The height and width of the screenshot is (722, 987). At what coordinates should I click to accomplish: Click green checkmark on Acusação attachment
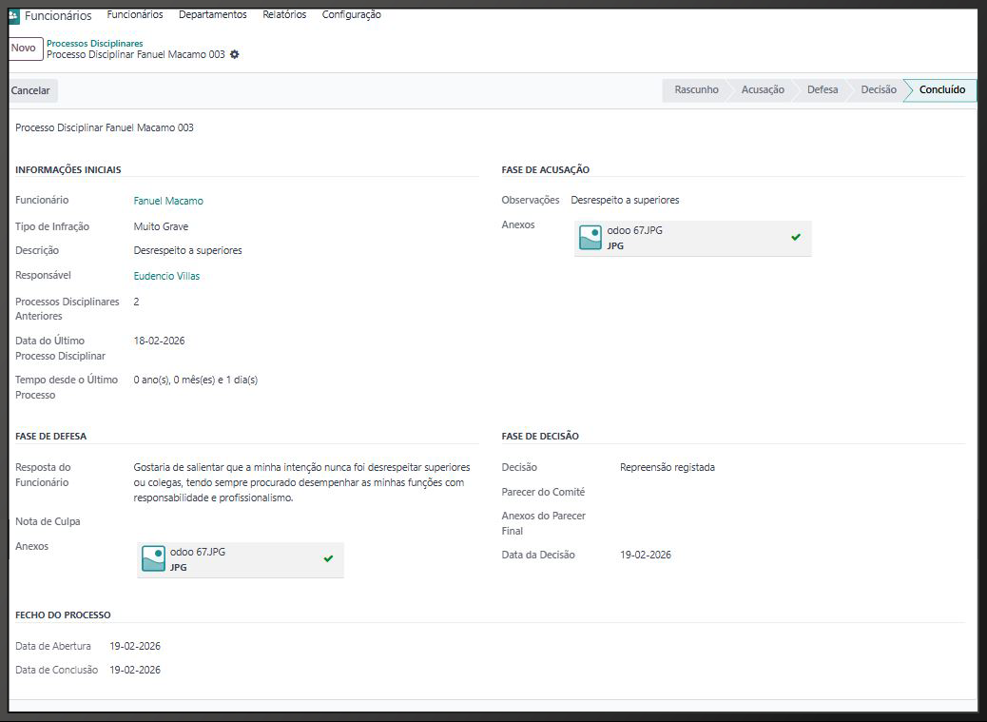pyautogui.click(x=796, y=238)
